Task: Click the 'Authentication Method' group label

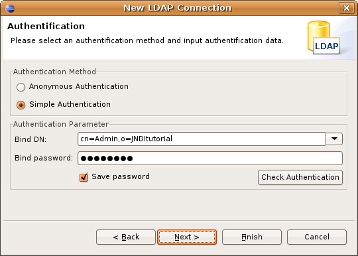Action: [54, 72]
